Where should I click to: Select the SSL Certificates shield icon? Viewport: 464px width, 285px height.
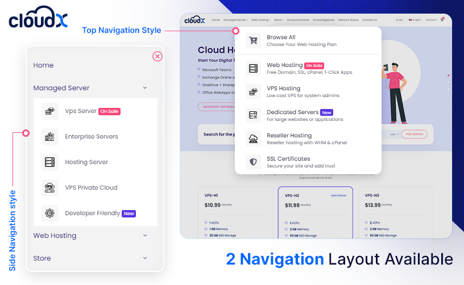coord(253,162)
